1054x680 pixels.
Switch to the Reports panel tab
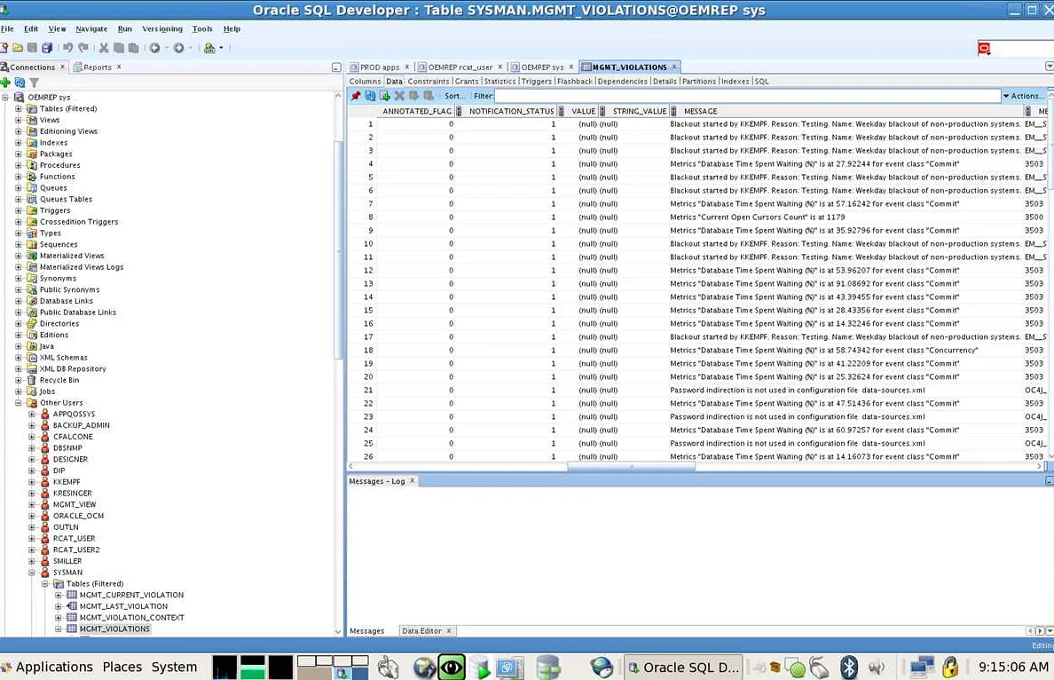pyautogui.click(x=97, y=67)
